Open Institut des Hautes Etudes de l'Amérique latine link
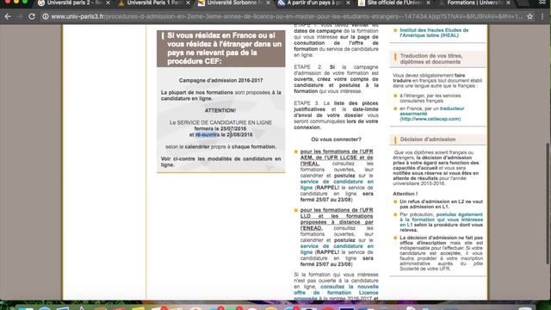 tap(434, 33)
